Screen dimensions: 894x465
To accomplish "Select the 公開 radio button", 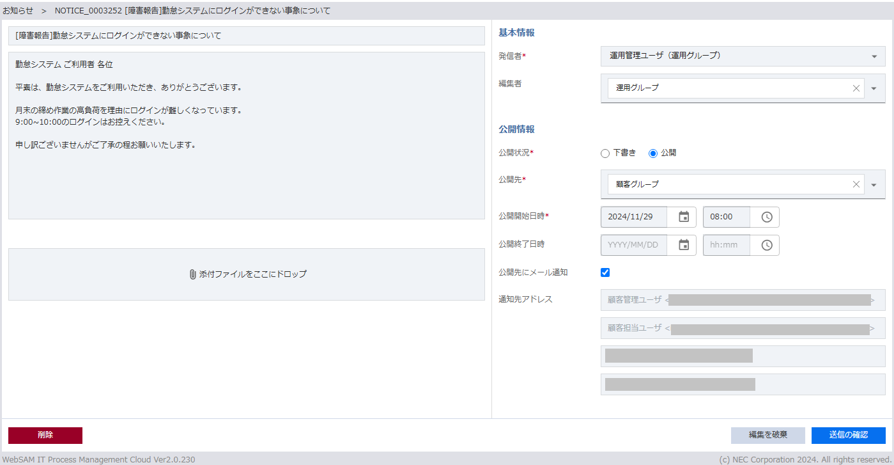I will tap(652, 154).
